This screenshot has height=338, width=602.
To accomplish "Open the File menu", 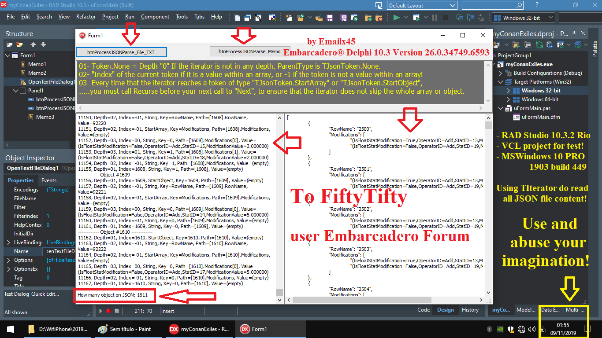I will coord(11,17).
